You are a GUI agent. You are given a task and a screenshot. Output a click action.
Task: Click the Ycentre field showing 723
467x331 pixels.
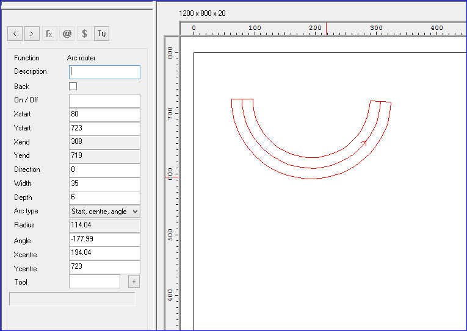tap(104, 267)
